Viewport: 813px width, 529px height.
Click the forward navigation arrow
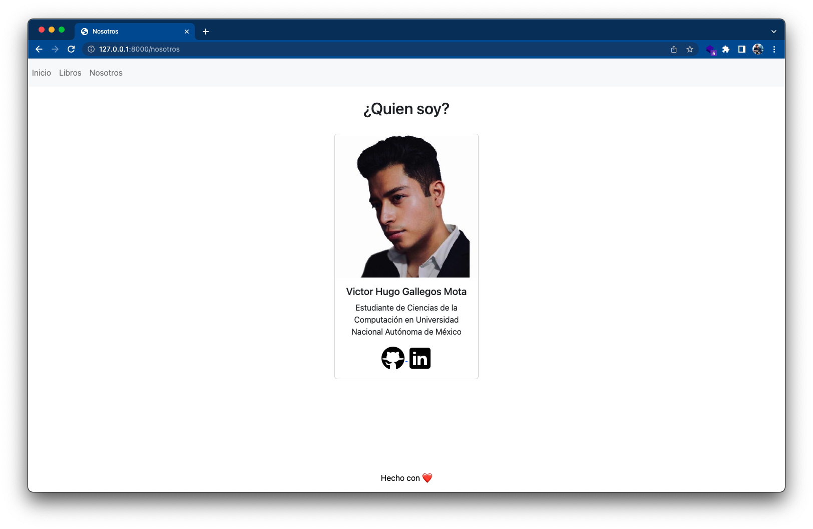point(55,49)
